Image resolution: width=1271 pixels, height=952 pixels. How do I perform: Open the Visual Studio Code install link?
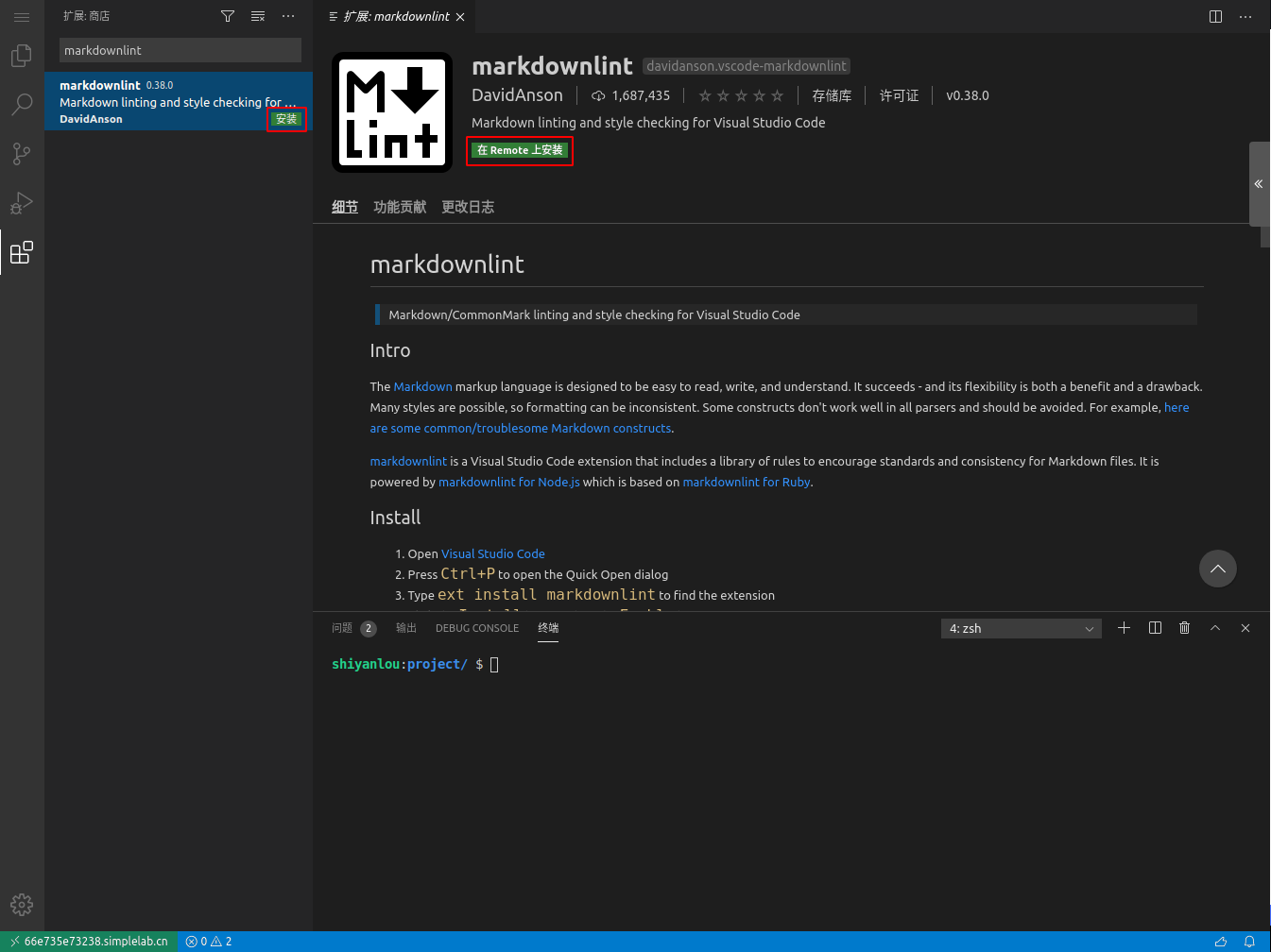(x=493, y=553)
